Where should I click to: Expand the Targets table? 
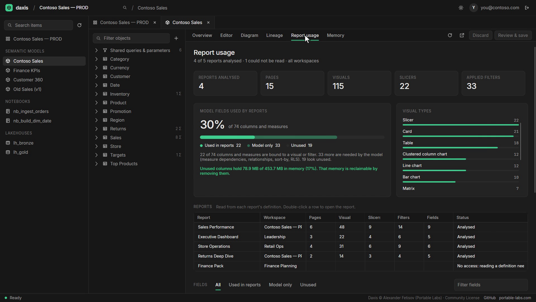96,155
